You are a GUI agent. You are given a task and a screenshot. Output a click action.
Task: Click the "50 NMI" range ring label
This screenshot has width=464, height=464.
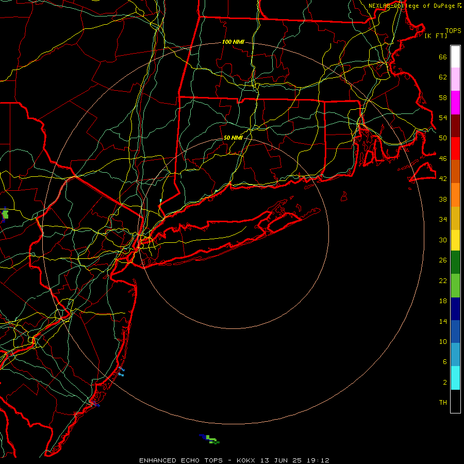[x=233, y=138]
